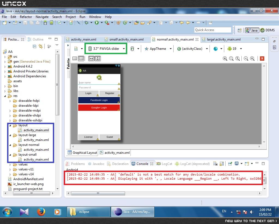The height and width of the screenshot is (224, 279).
Task: Open the Window menu
Action: click(x=95, y=17)
